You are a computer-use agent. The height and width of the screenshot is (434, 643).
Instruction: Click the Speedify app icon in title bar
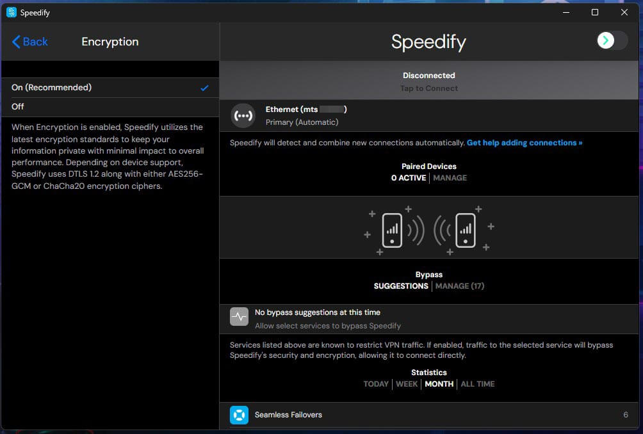(12, 12)
